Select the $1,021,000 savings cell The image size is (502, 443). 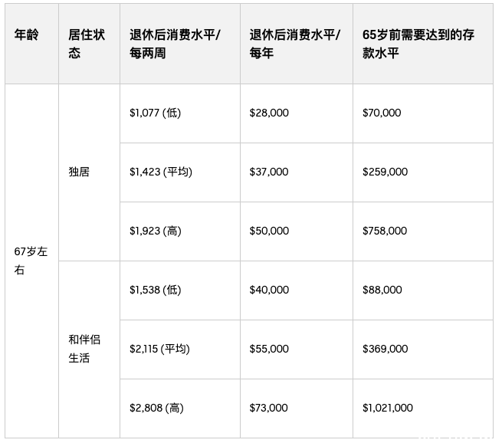(x=423, y=409)
